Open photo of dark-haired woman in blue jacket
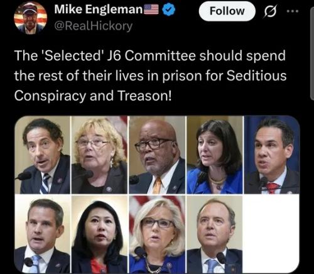 215,155
